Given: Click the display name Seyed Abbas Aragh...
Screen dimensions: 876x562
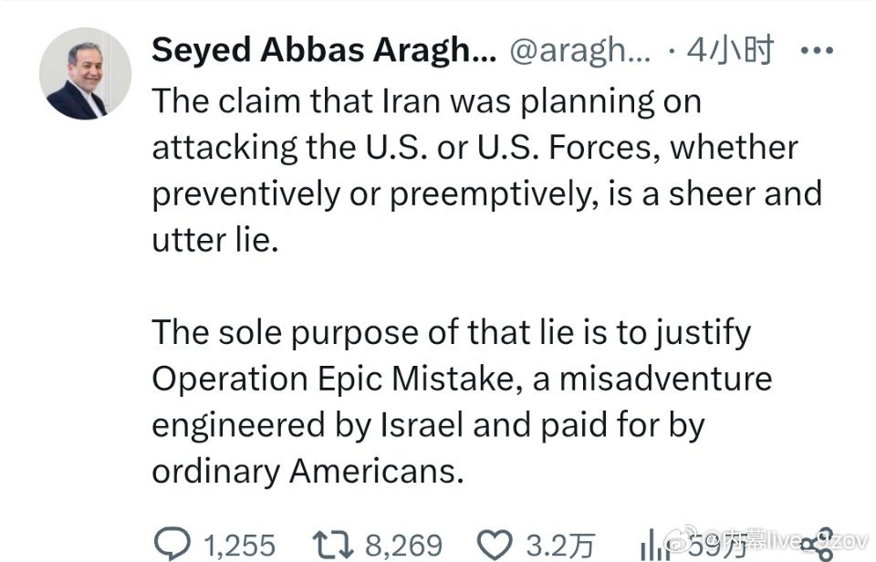Looking at the screenshot, I should [323, 51].
